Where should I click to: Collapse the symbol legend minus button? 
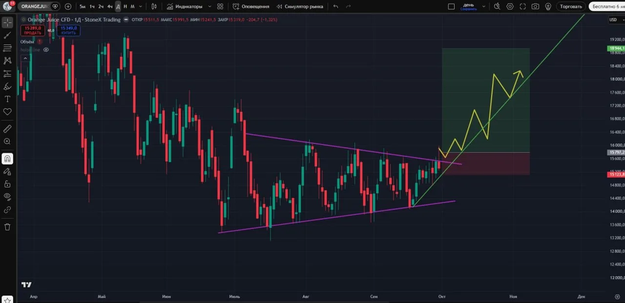click(126, 20)
